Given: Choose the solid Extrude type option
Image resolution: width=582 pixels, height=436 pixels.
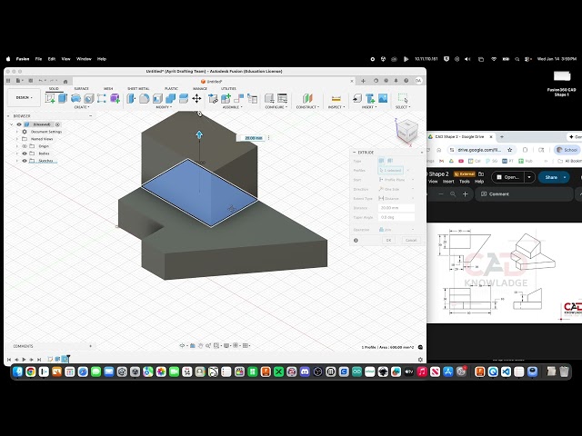Looking at the screenshot, I should coord(381,161).
